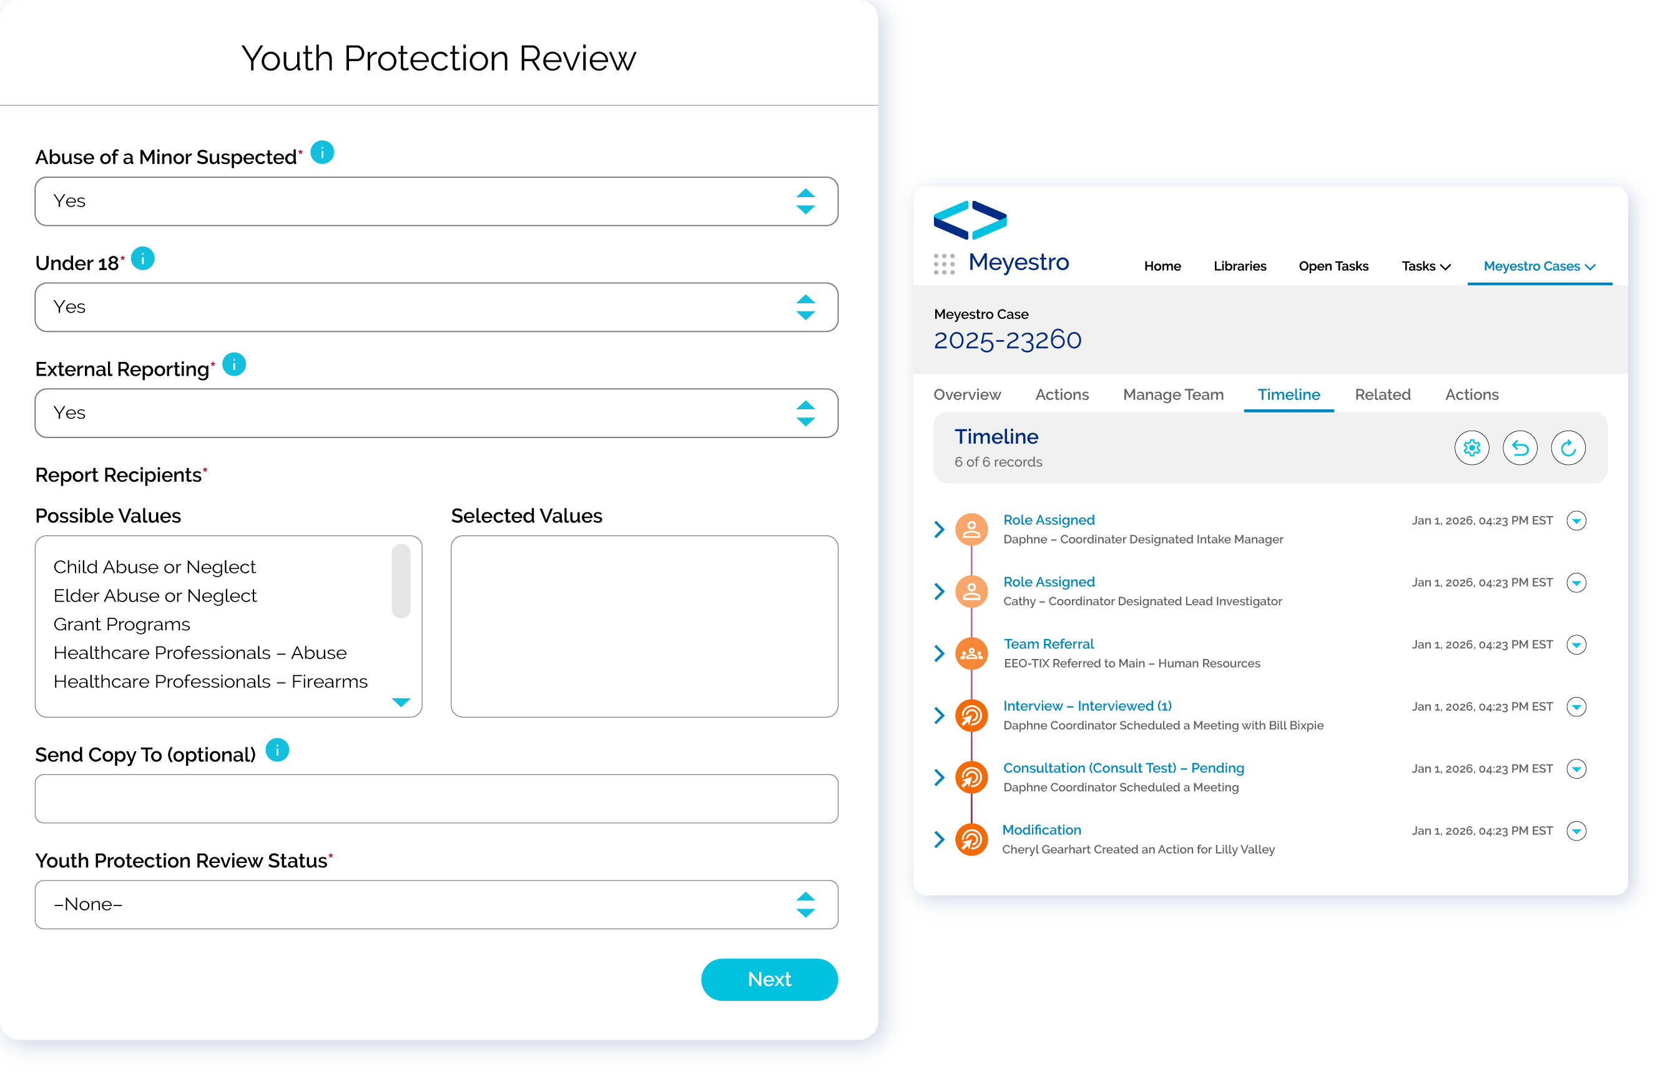Refresh the Timeline records
The height and width of the screenshot is (1082, 1665).
click(x=1568, y=447)
